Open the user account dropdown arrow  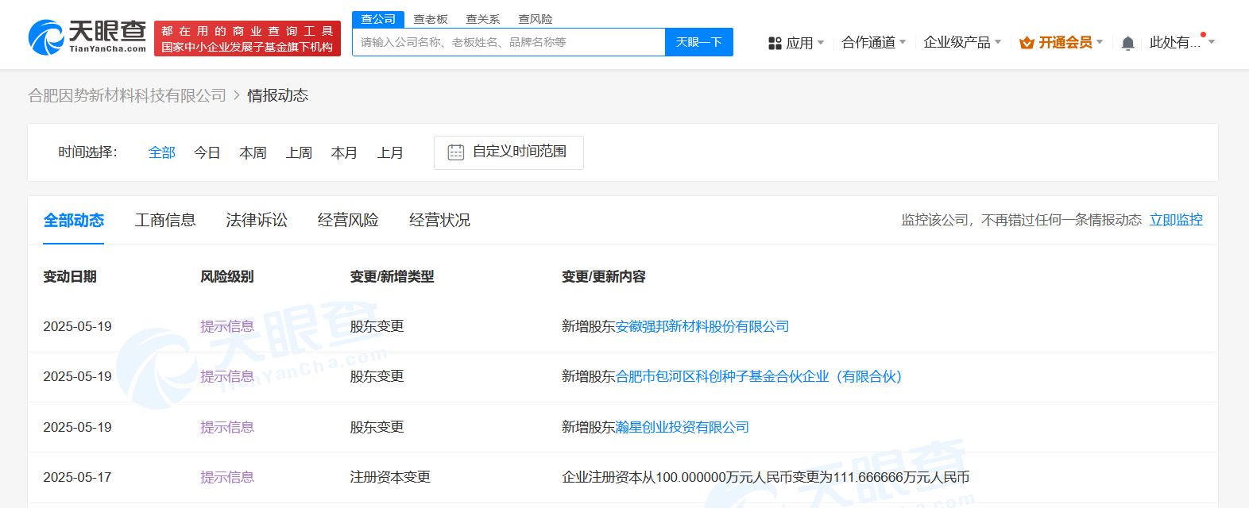1212,42
